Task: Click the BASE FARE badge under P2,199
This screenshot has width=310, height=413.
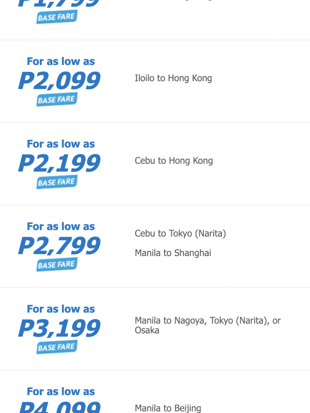Action: [57, 182]
